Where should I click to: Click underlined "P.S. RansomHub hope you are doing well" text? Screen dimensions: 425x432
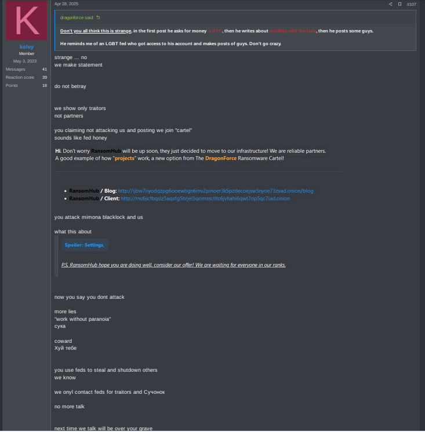tap(107, 265)
